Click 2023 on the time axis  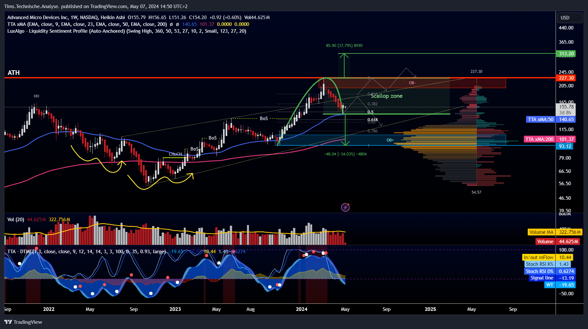175,309
